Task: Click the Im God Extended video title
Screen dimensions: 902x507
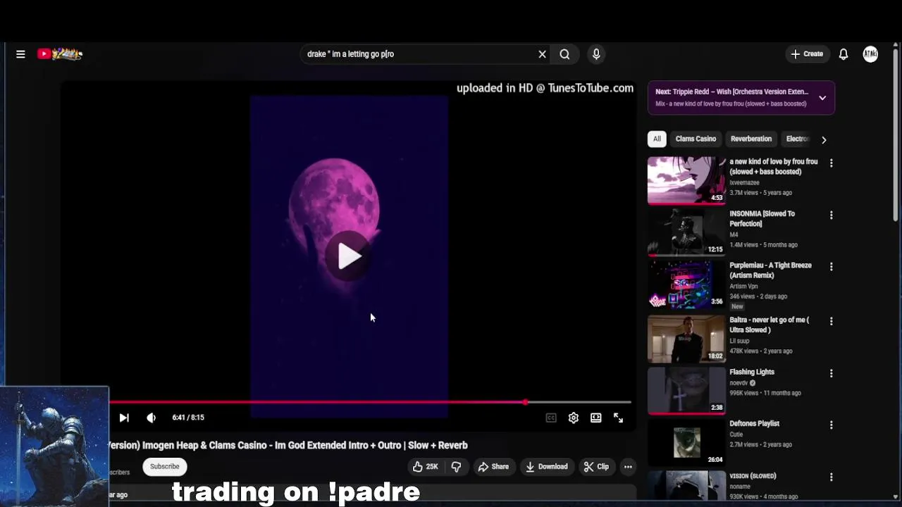Action: [288, 446]
